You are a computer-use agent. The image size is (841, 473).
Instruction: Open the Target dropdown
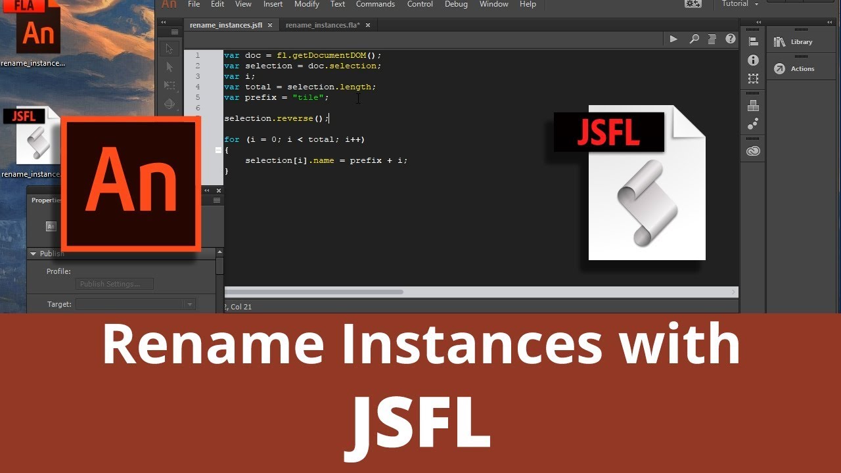pyautogui.click(x=136, y=304)
